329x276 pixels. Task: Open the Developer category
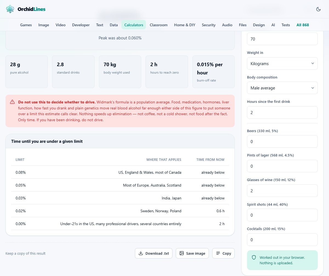coord(81,25)
